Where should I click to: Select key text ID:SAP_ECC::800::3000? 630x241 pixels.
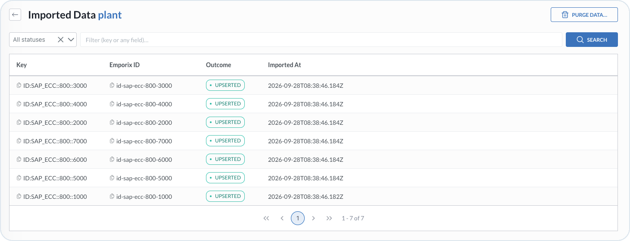55,86
